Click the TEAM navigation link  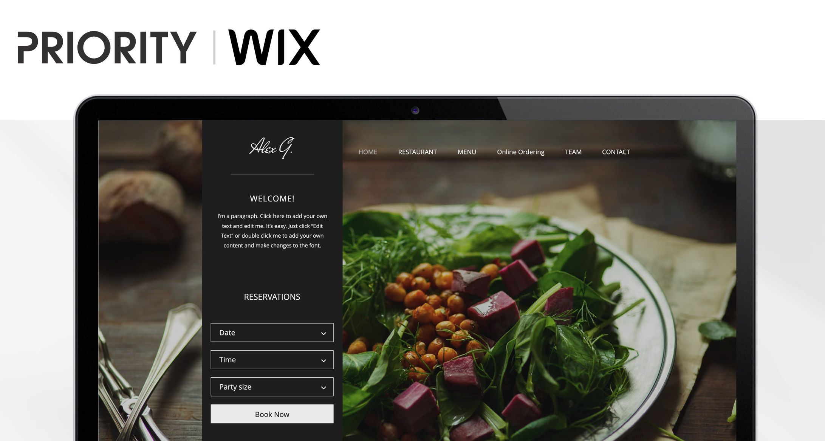point(573,152)
